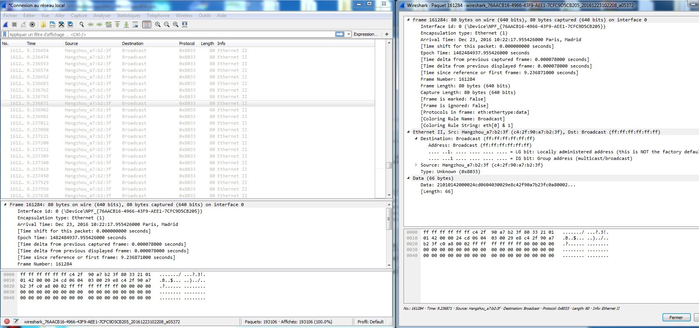Image resolution: width=699 pixels, height=328 pixels.
Task: Open the Analyser menu
Action: (102, 16)
